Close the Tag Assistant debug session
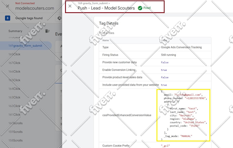Screen dimensions: 233x148 pyautogui.click(x=8, y=6)
